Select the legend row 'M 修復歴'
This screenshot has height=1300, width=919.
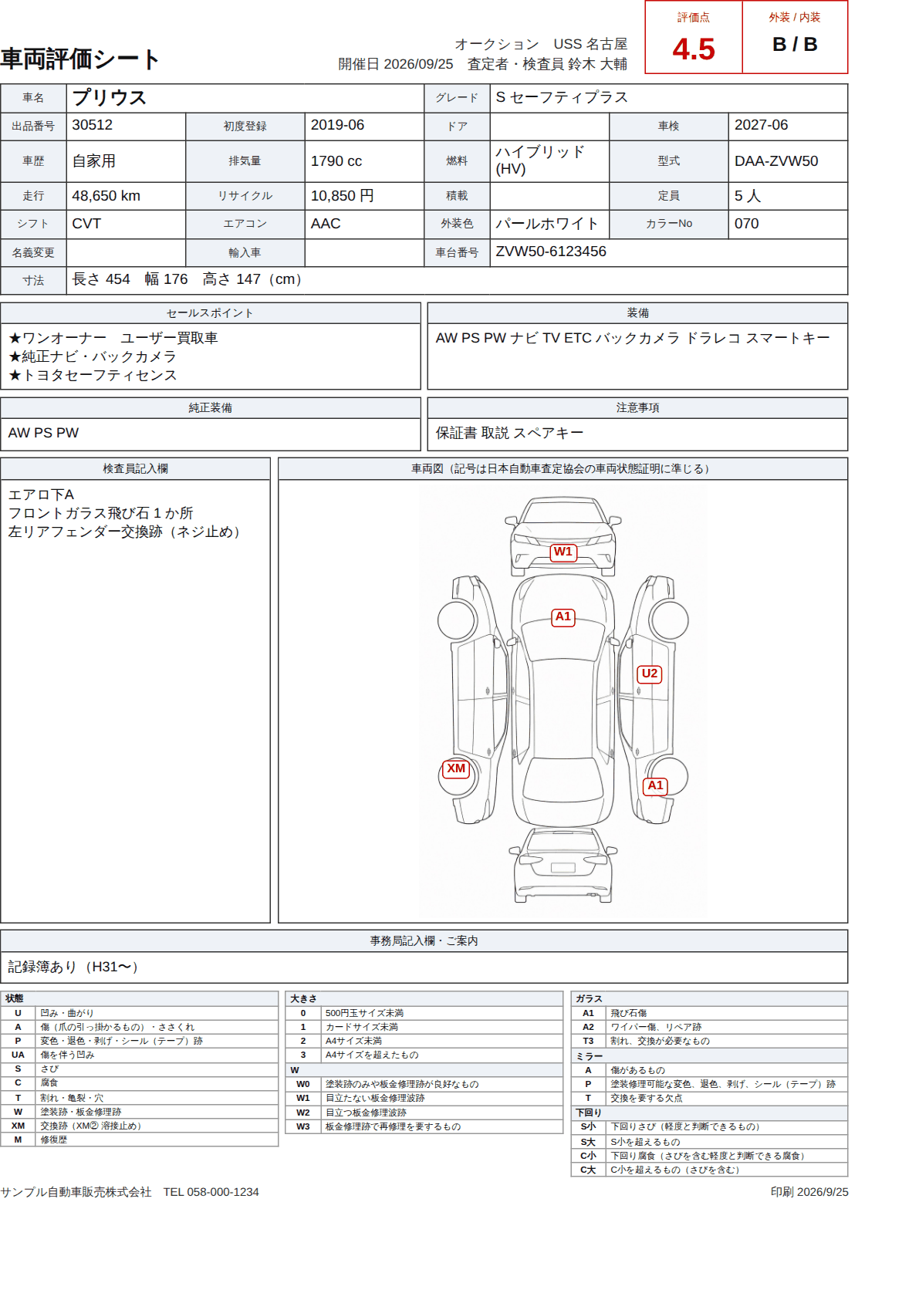point(139,1140)
